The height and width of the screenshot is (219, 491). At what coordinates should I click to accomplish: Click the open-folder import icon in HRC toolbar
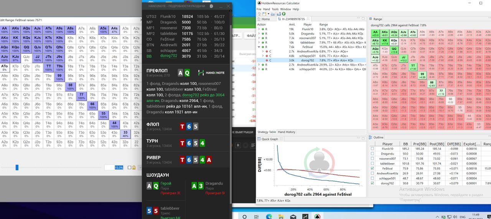click(273, 14)
